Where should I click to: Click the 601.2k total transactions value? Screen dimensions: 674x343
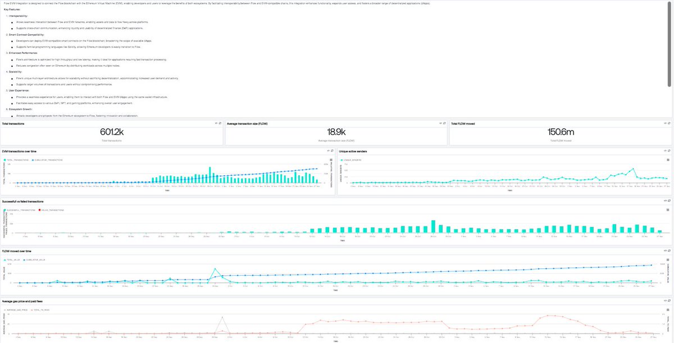[111, 131]
